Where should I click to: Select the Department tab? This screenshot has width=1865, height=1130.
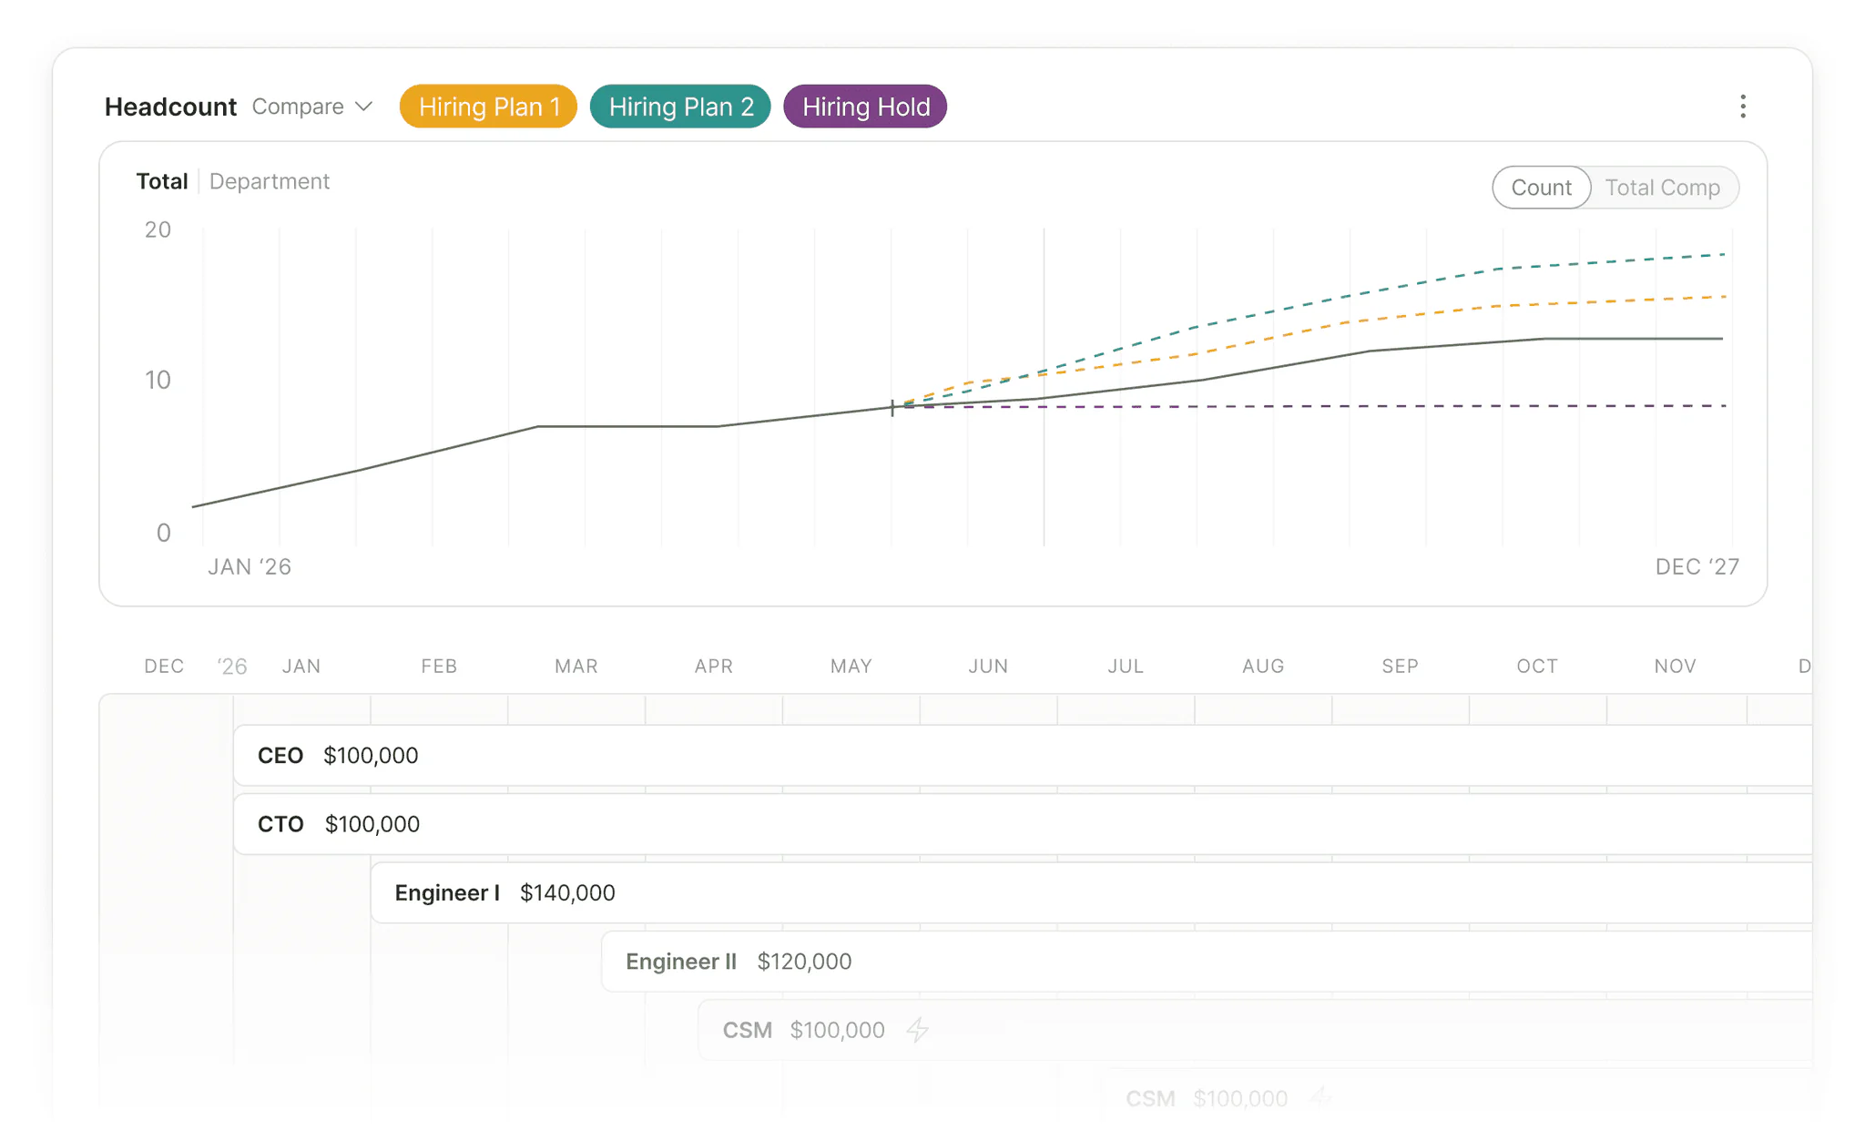tap(270, 181)
